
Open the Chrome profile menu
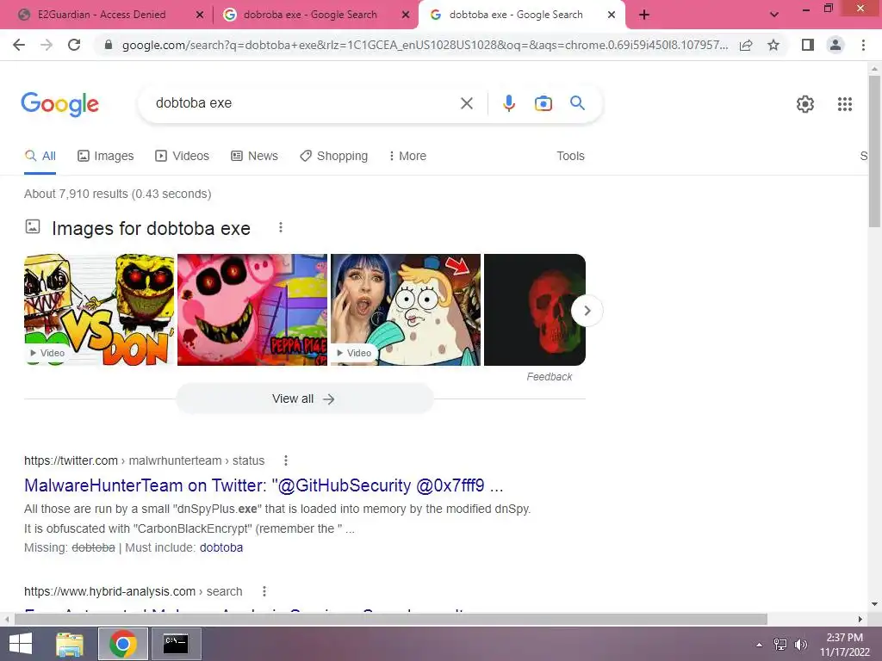point(835,45)
